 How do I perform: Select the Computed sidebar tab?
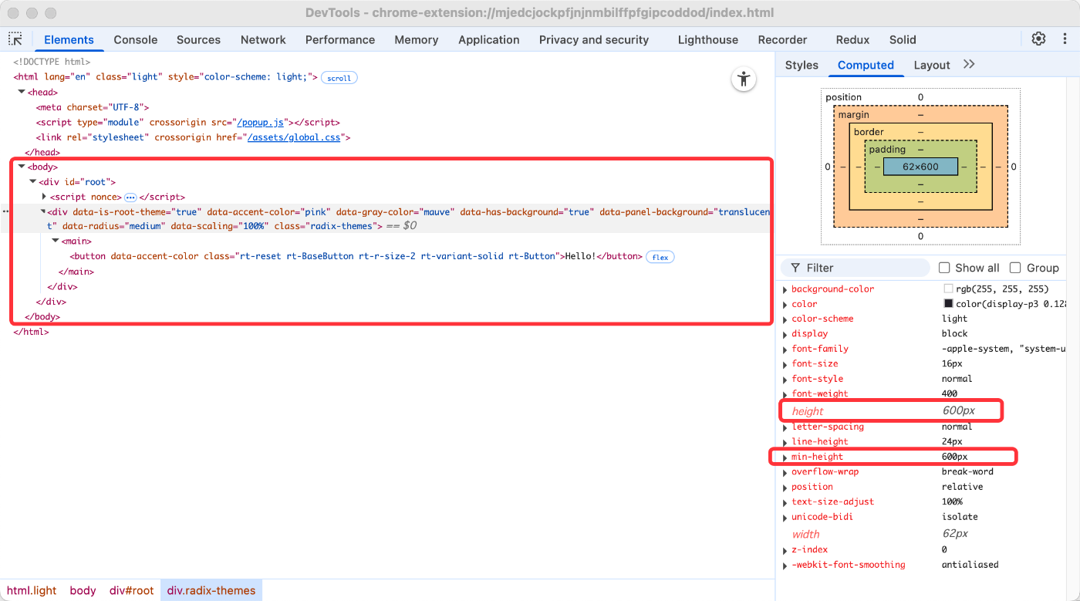tap(866, 65)
